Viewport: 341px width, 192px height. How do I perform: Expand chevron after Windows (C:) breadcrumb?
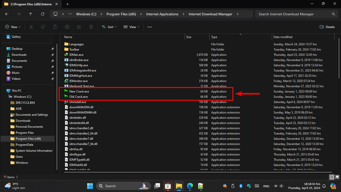[x=101, y=14]
